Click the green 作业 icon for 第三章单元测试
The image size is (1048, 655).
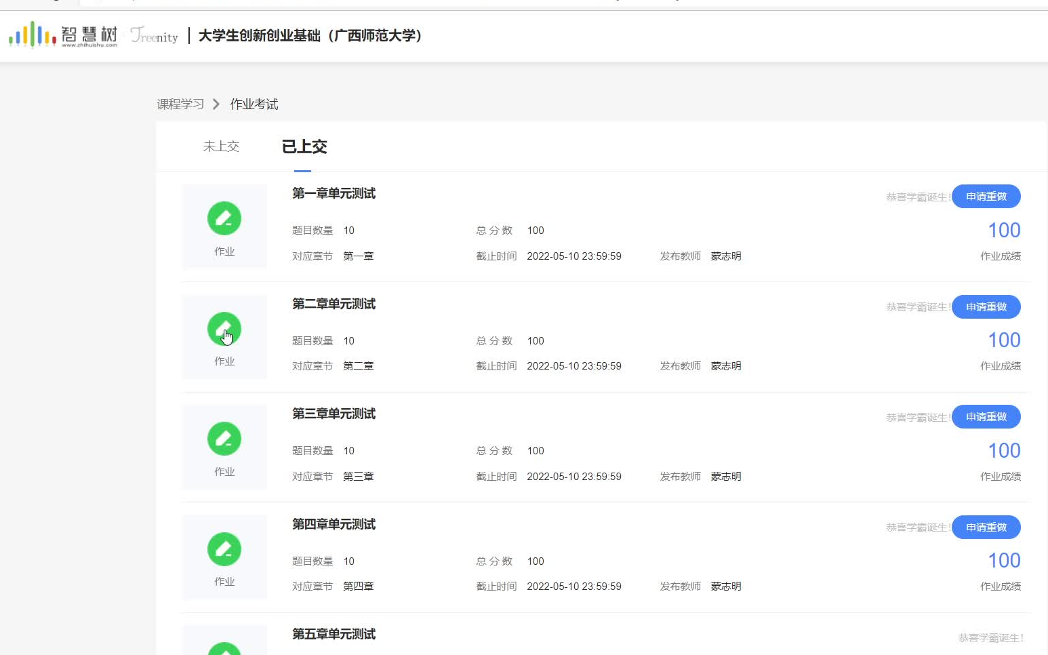(x=224, y=439)
